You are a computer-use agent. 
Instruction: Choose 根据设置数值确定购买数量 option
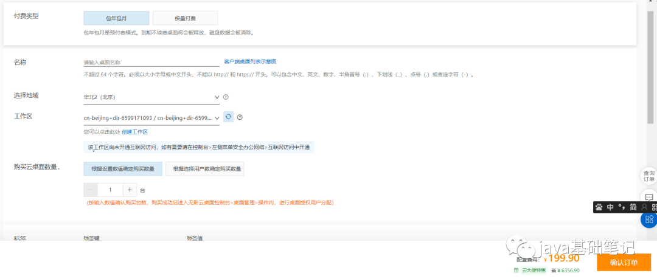pyautogui.click(x=123, y=169)
